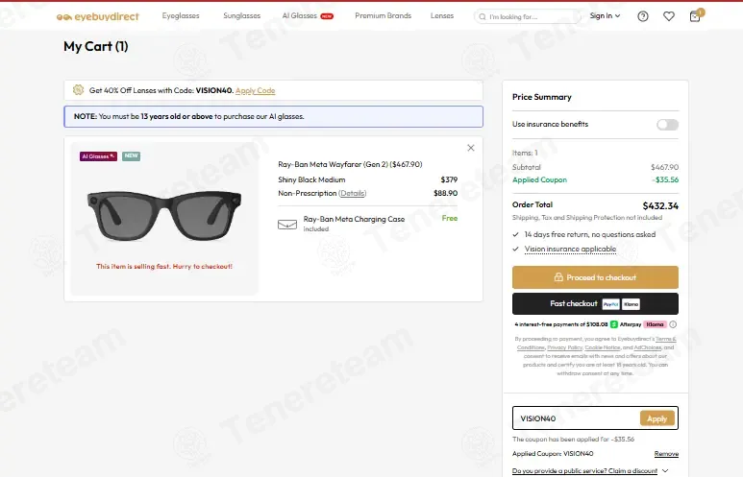Click the Fast checkout button
Viewport: 743px width, 477px height.
[x=595, y=304]
